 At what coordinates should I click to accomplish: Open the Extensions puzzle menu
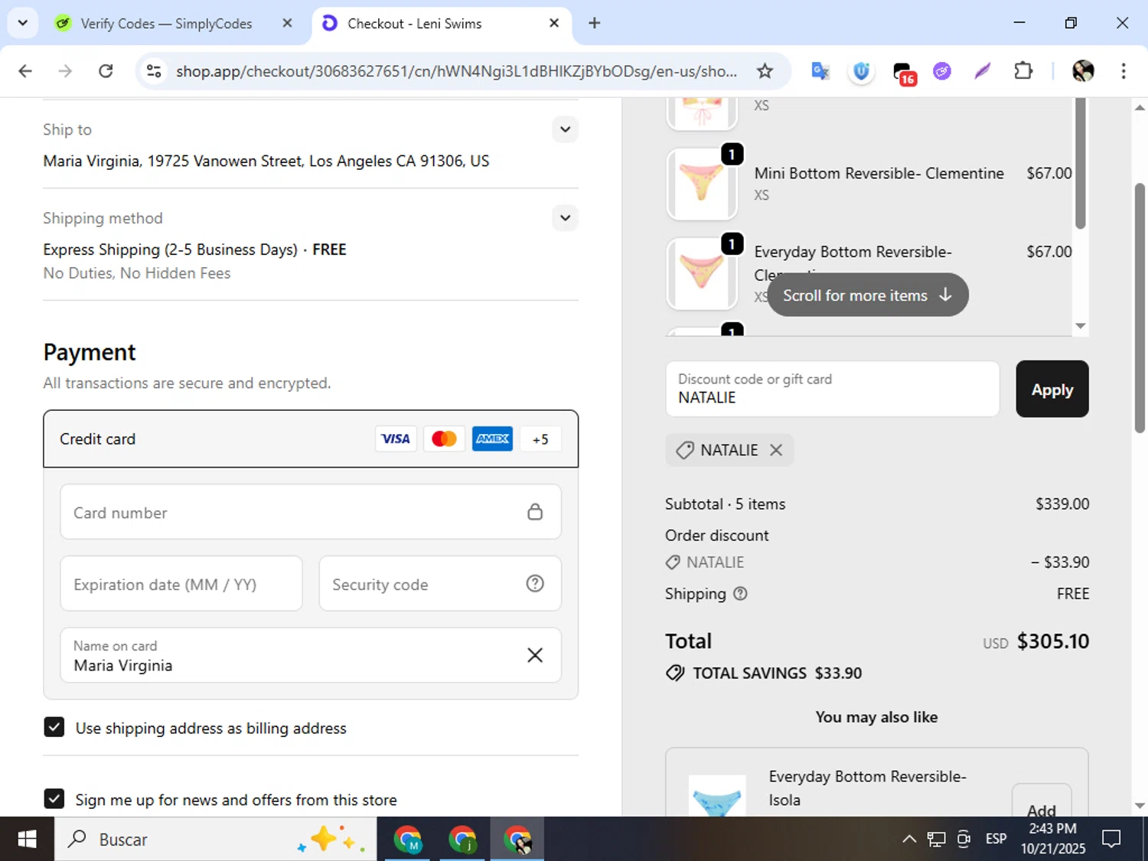tap(1023, 71)
